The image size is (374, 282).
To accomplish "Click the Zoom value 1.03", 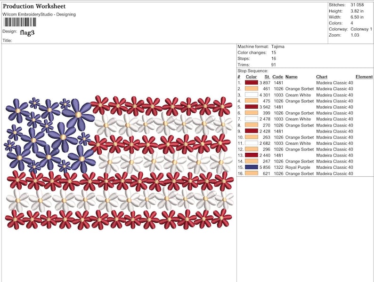I will pos(355,35).
